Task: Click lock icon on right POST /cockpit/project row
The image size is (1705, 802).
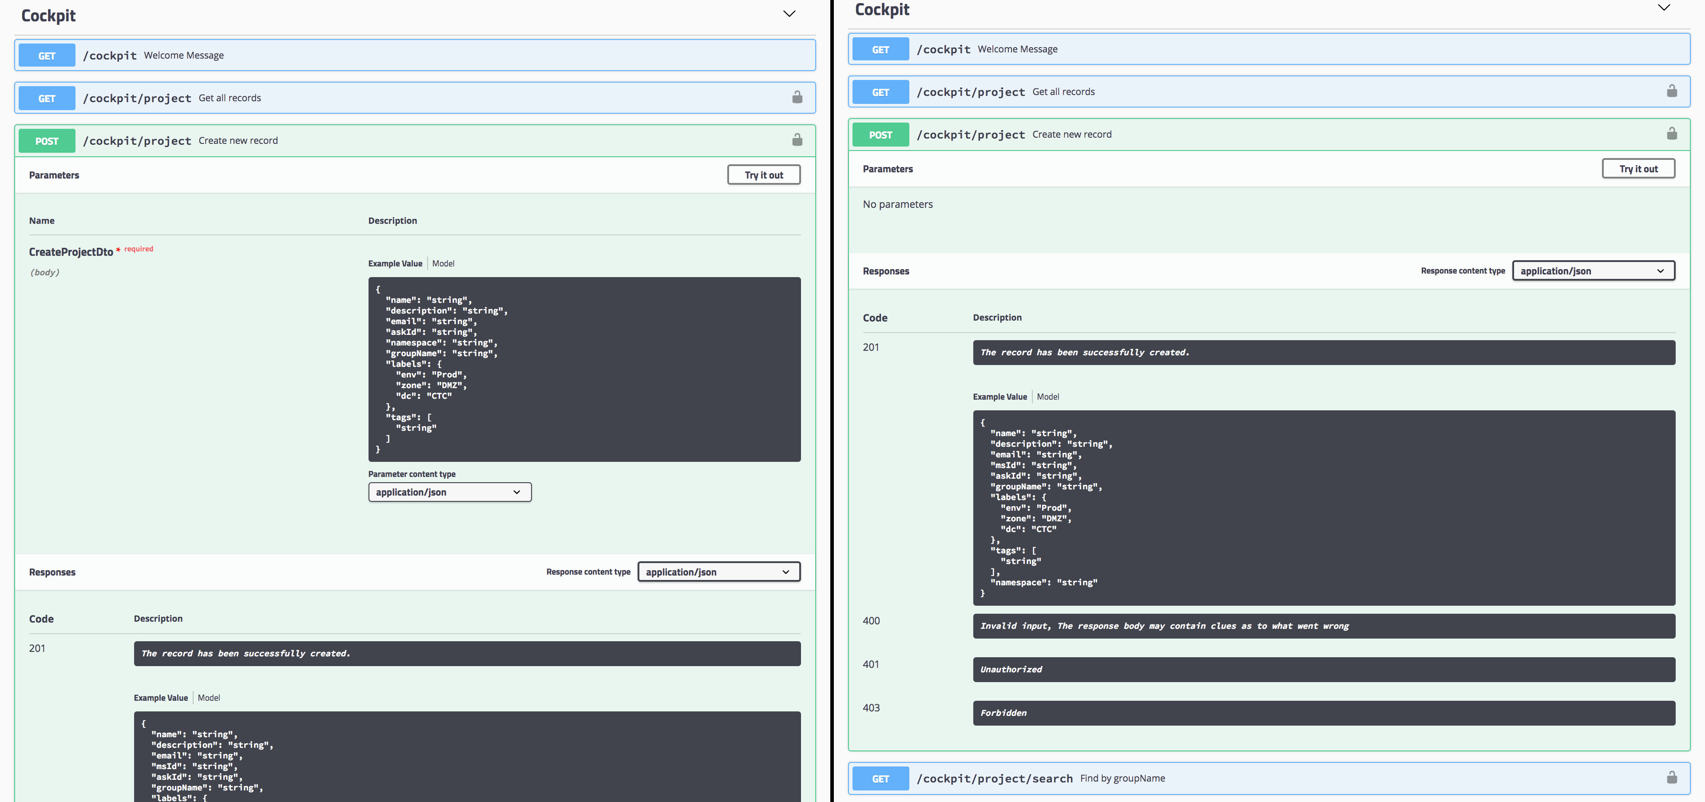Action: 1671,134
